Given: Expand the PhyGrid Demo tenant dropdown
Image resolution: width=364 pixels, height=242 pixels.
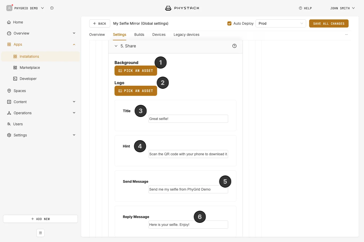Looking at the screenshot, I should [42, 8].
